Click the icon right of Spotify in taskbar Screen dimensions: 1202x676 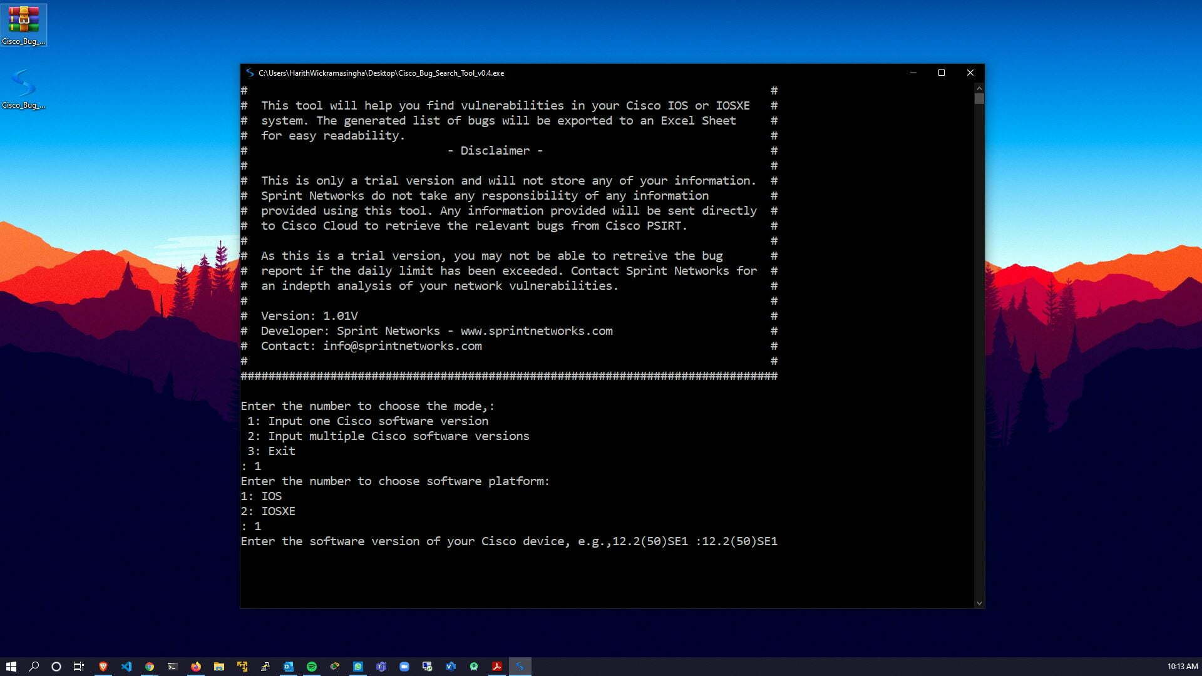tap(334, 667)
